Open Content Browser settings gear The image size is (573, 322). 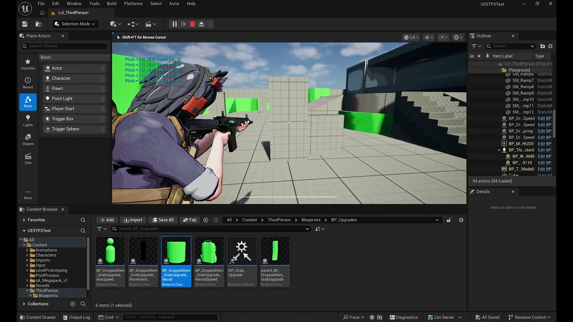click(x=461, y=220)
